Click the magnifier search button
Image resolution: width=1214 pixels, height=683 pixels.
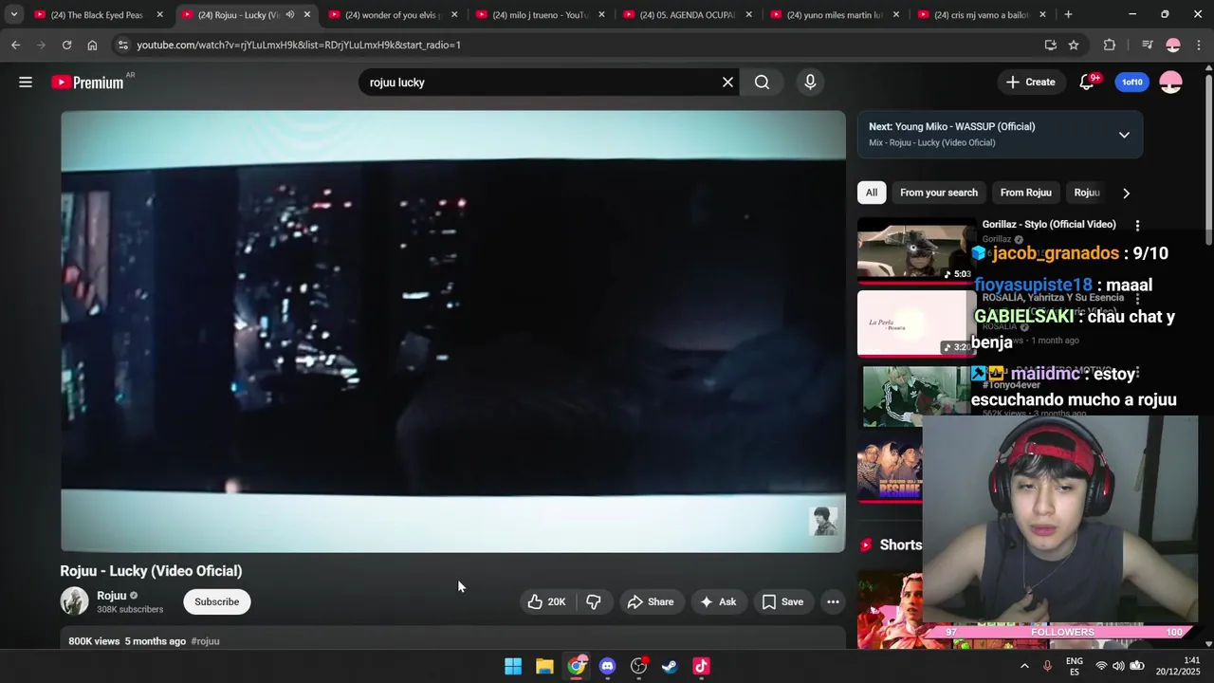(x=762, y=83)
